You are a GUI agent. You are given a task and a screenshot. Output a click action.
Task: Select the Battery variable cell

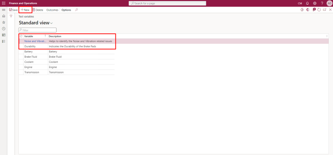[x=36, y=51]
